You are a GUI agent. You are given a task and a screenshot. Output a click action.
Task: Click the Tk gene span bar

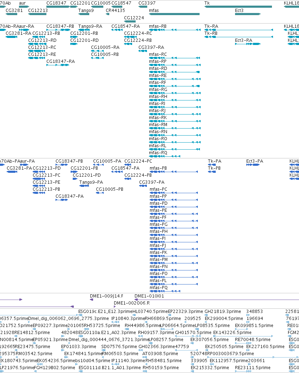point(238,7)
